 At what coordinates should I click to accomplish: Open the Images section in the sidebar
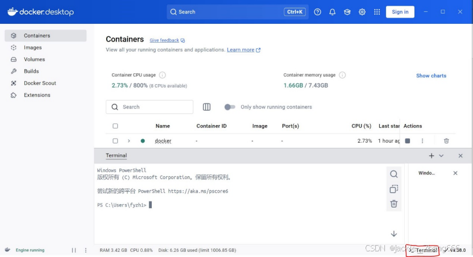coord(45,48)
